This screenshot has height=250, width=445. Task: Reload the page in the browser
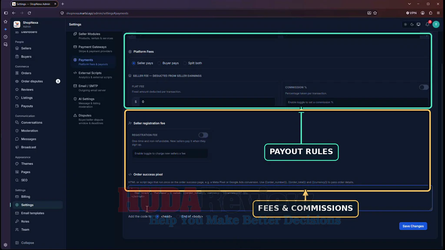coord(29,13)
